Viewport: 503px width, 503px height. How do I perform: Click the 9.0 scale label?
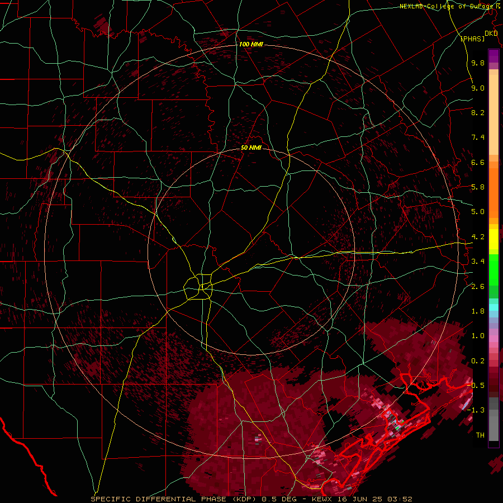[x=478, y=88]
